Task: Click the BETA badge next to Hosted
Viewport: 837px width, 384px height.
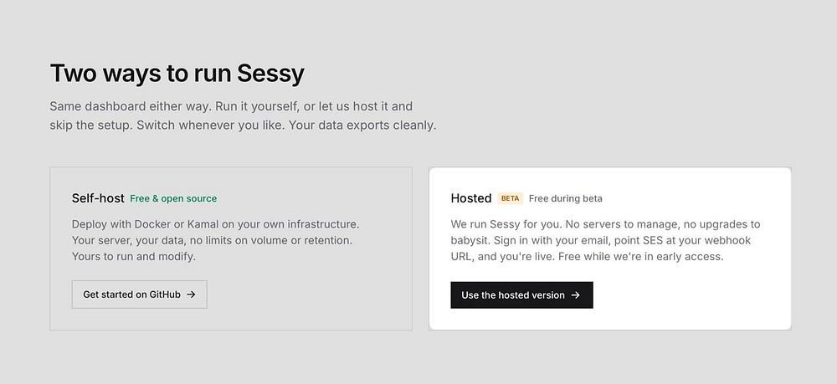Action: (x=511, y=198)
